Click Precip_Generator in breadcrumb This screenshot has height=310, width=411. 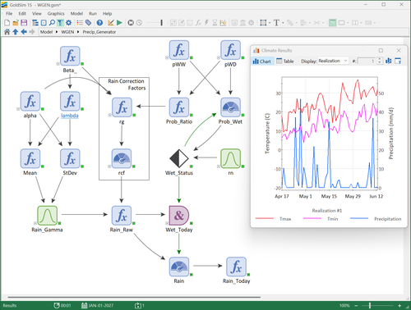point(99,32)
